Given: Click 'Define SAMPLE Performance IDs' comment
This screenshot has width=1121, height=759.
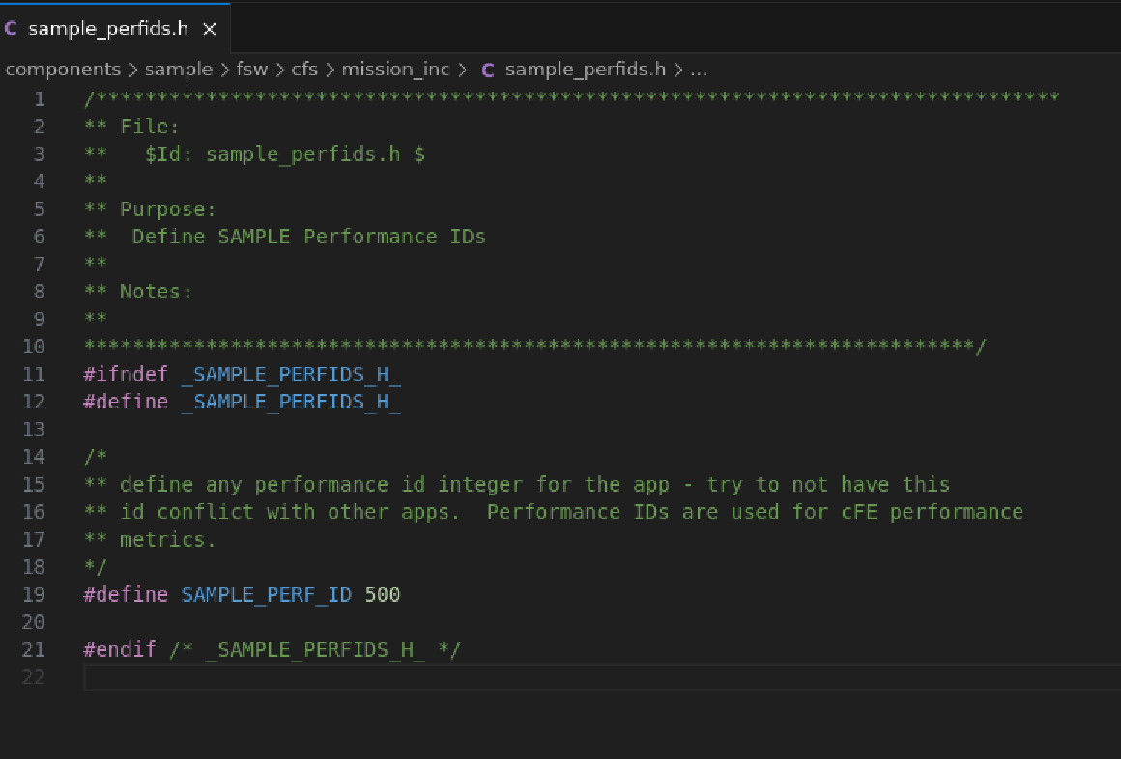Looking at the screenshot, I should 309,237.
